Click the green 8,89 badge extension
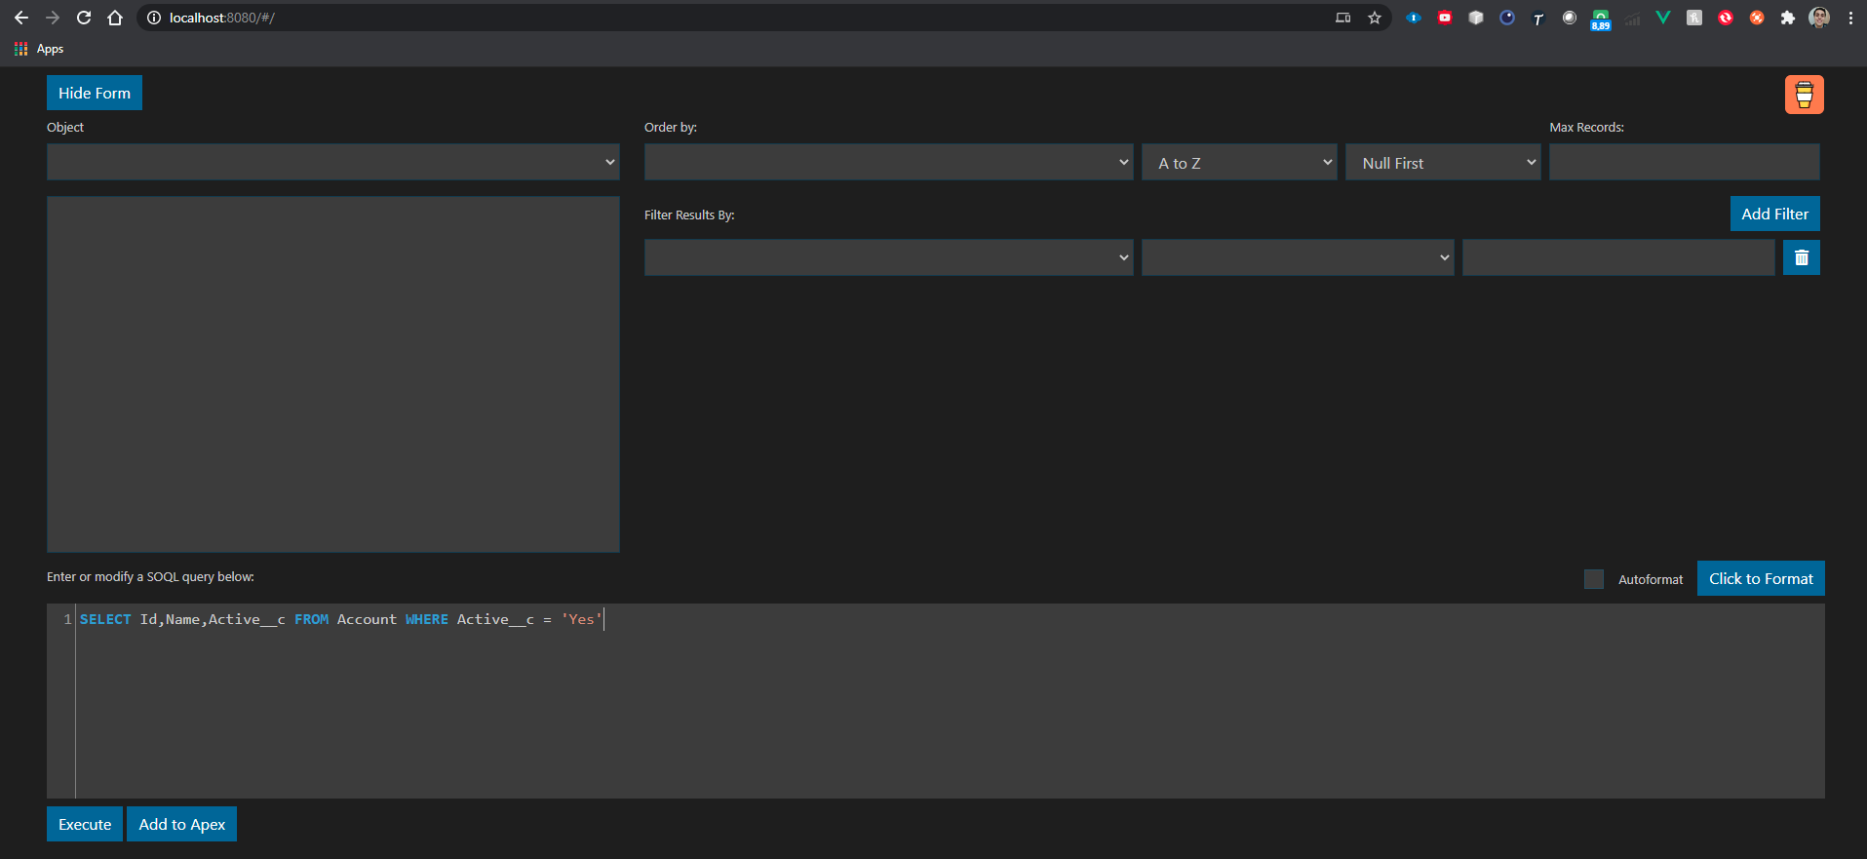Viewport: 1867px width, 859px height. click(1601, 20)
